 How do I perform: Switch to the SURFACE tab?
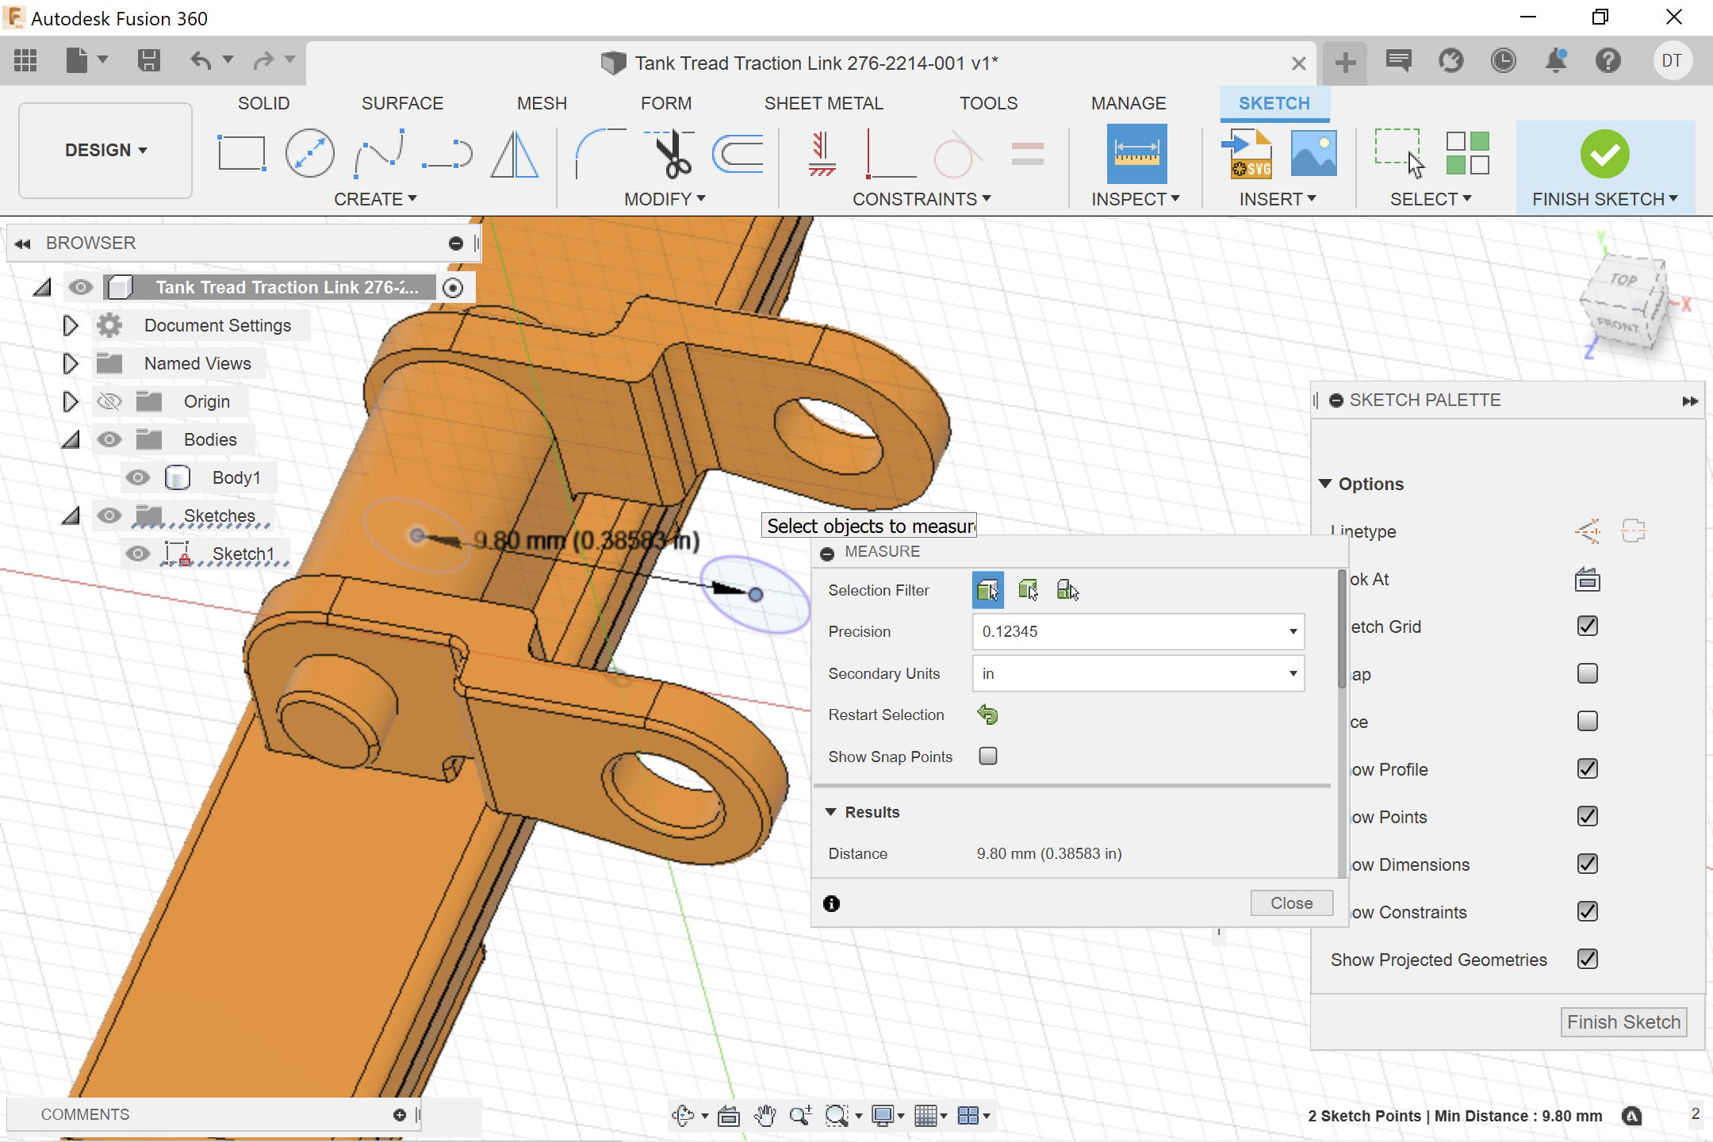(402, 103)
